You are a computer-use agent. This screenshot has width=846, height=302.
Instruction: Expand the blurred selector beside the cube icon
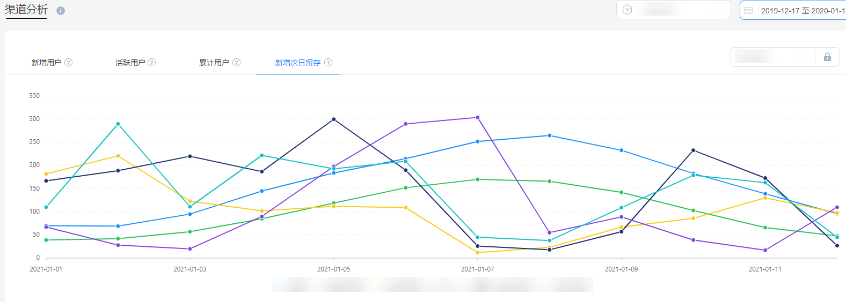(680, 10)
